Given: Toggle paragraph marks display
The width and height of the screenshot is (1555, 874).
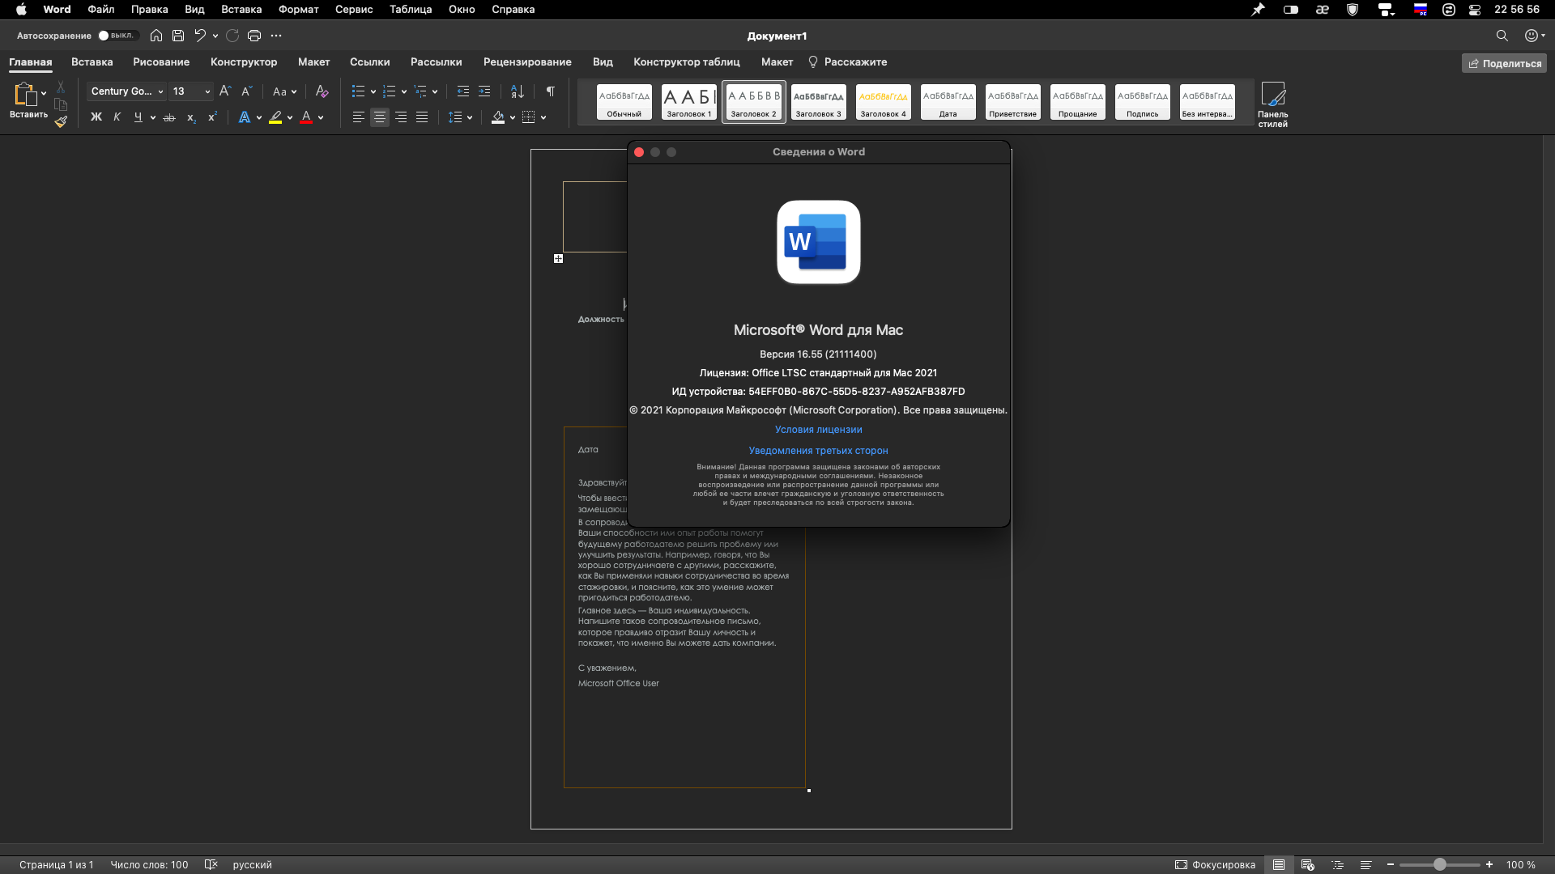Looking at the screenshot, I should point(551,91).
